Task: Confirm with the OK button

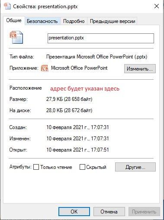Action: pyautogui.click(x=74, y=212)
